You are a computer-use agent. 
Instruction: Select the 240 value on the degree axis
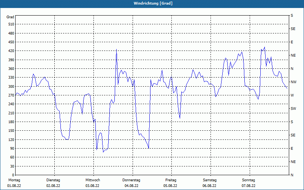[x=11, y=104]
